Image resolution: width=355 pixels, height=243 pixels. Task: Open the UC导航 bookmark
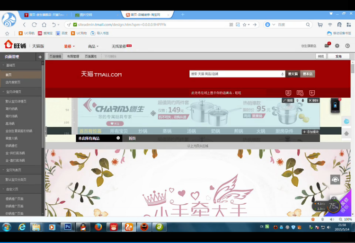[x=27, y=33]
